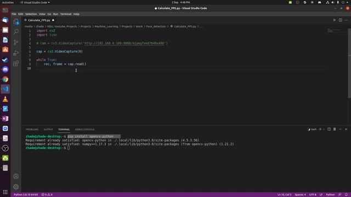Open Discord from the dock
The height and width of the screenshot is (197, 351).
tap(5, 69)
